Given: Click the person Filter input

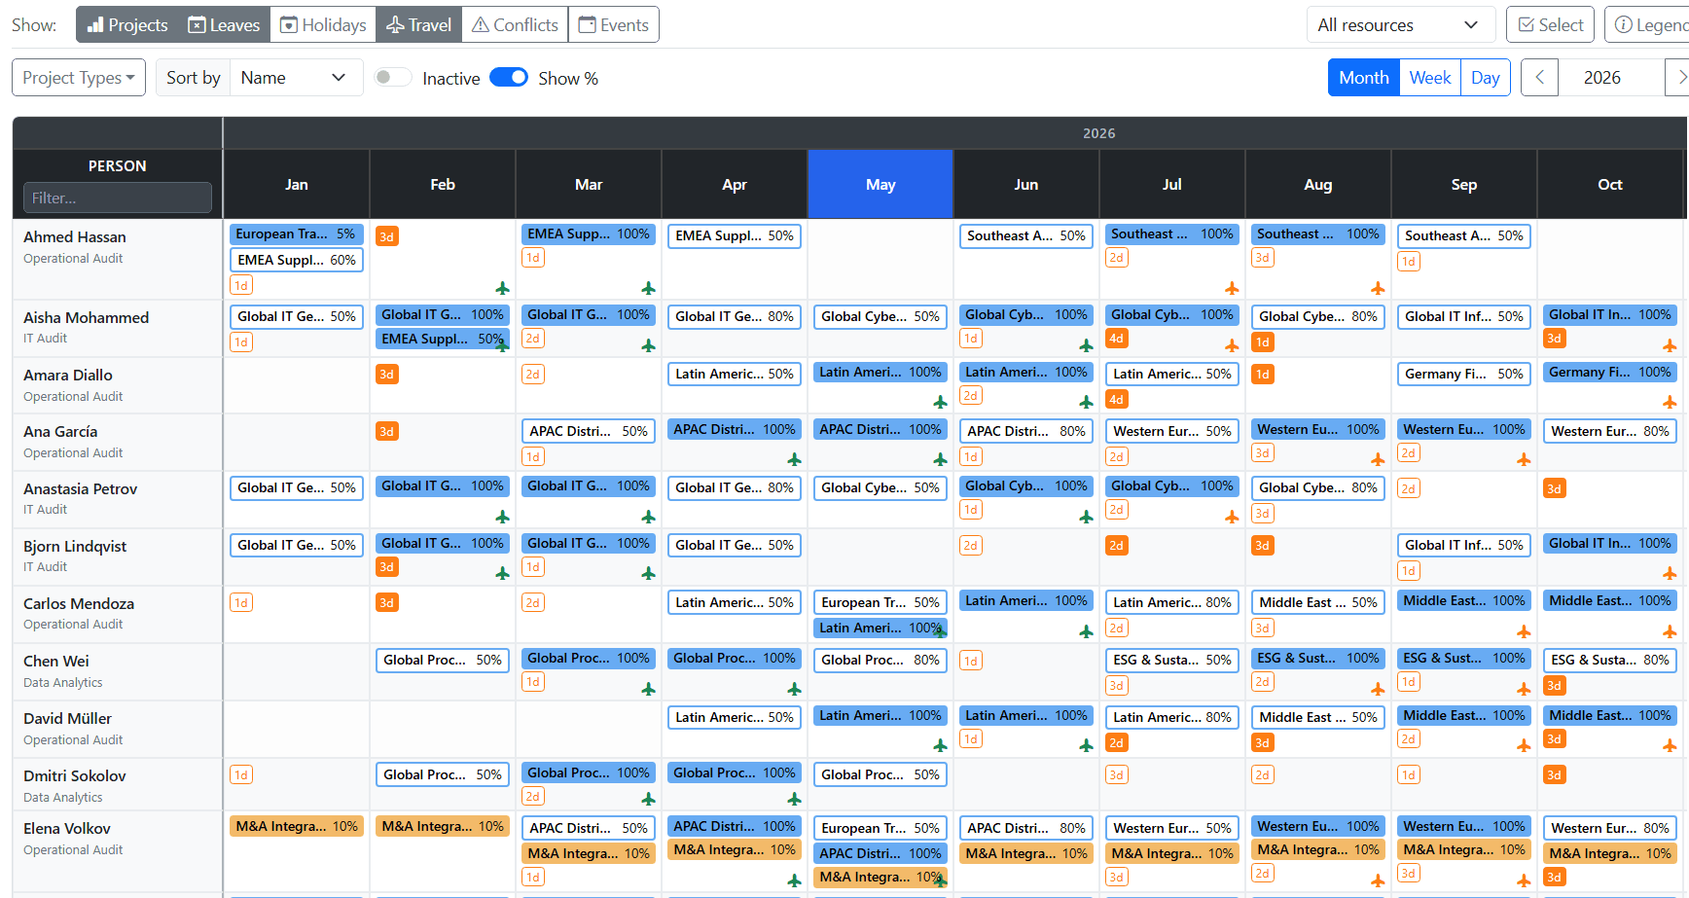Looking at the screenshot, I should (118, 198).
